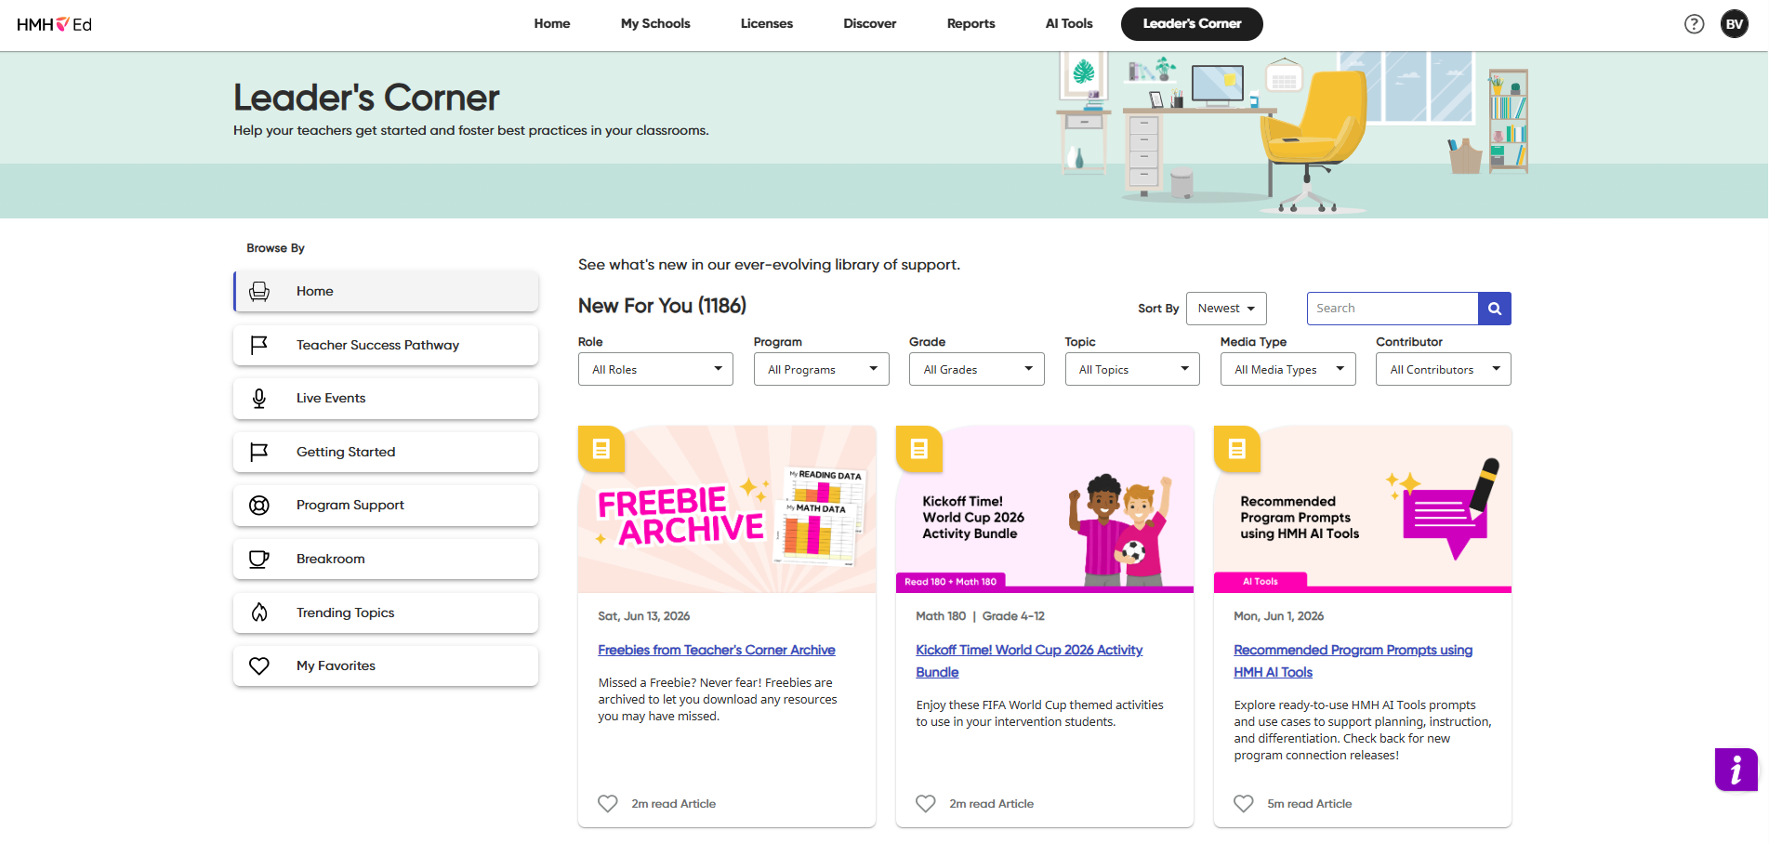
Task: Favorite the Freebies article with heart icon
Action: pos(608,804)
